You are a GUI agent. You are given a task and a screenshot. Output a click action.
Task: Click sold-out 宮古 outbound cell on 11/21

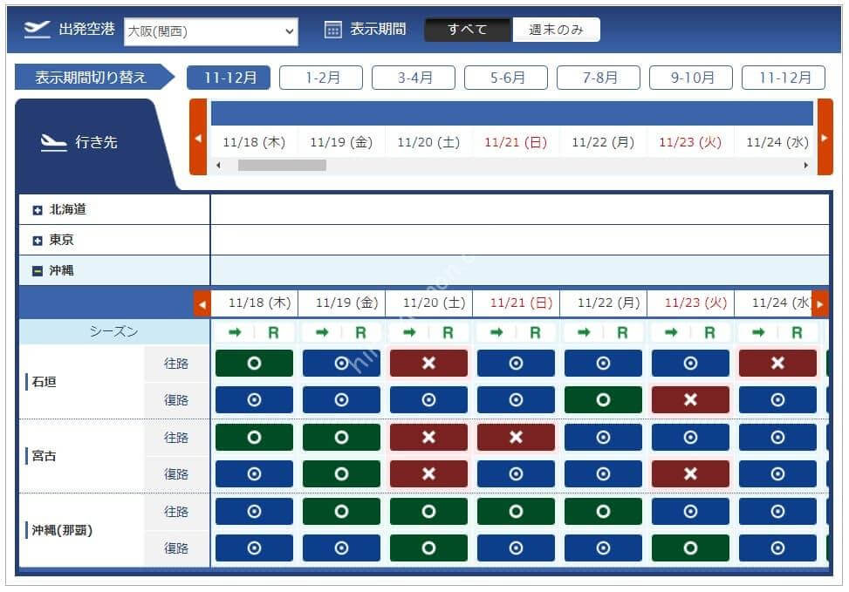click(x=516, y=437)
